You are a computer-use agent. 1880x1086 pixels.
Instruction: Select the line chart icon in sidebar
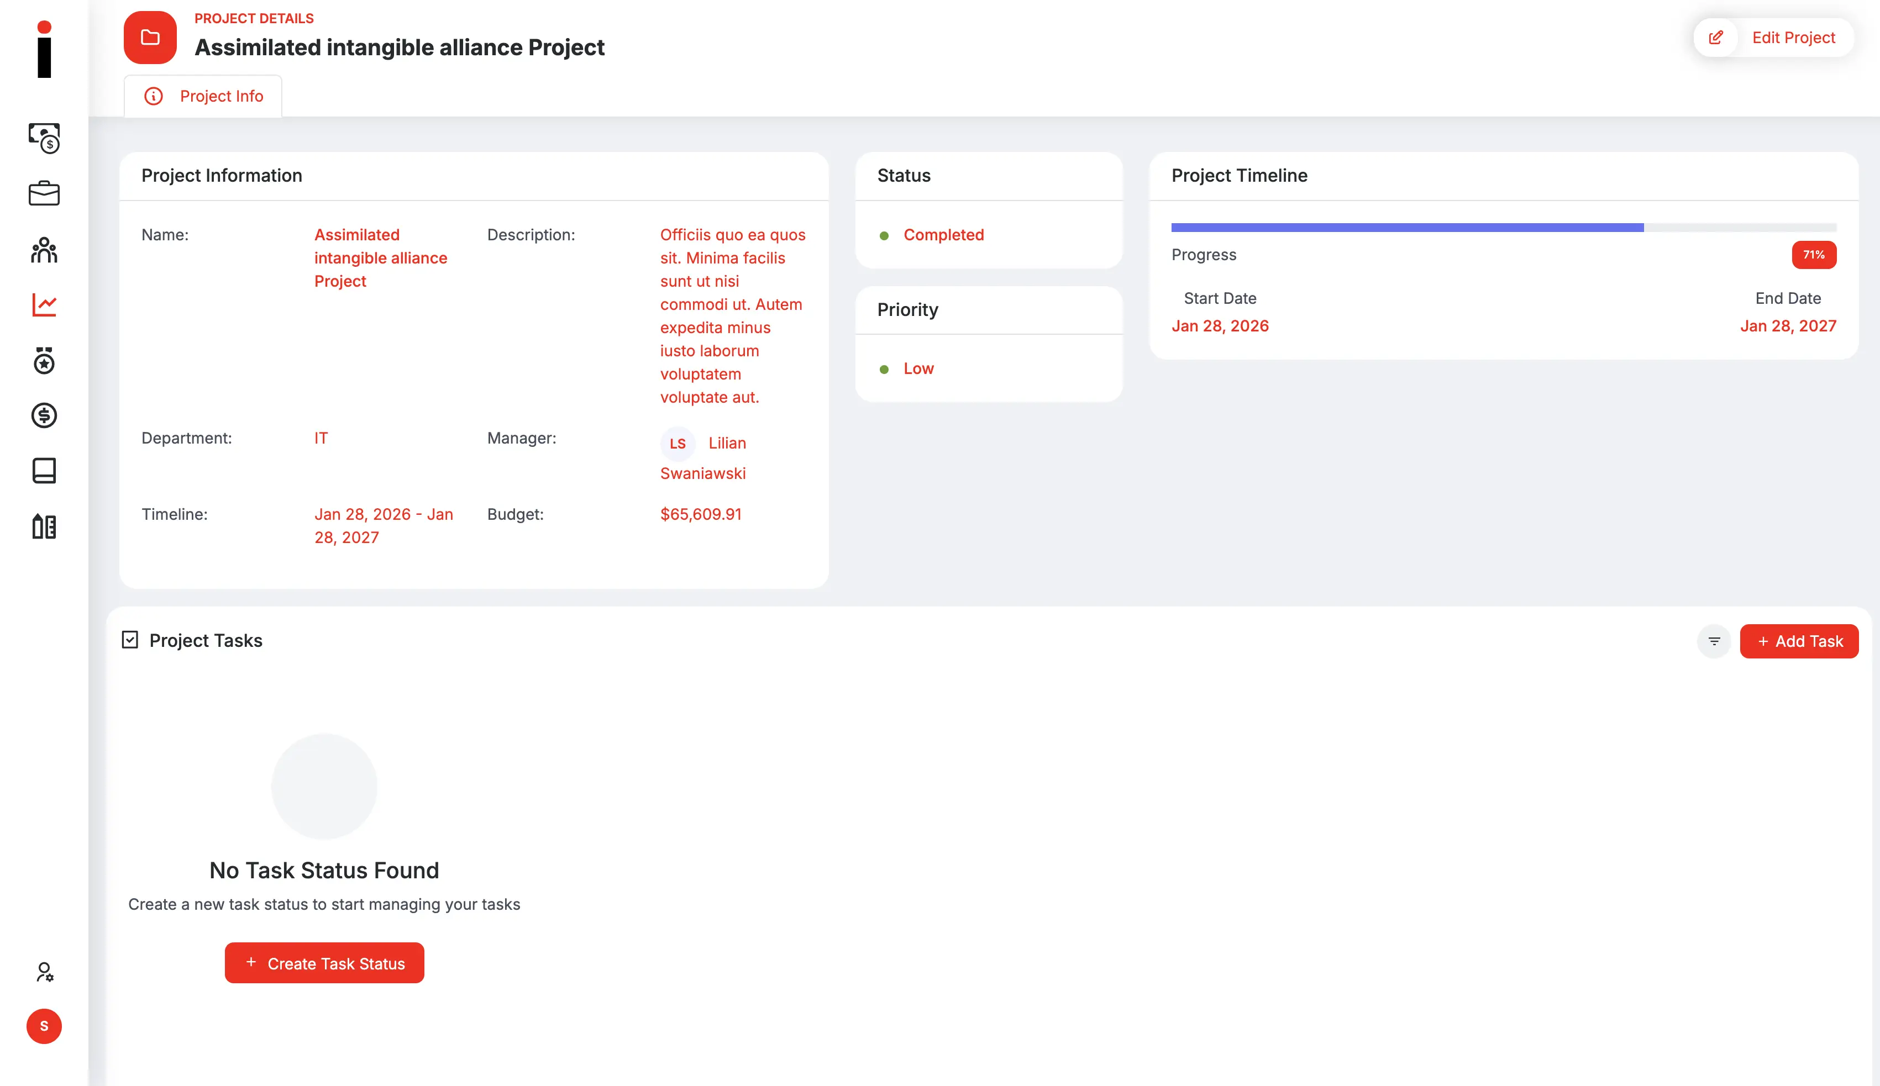point(44,304)
